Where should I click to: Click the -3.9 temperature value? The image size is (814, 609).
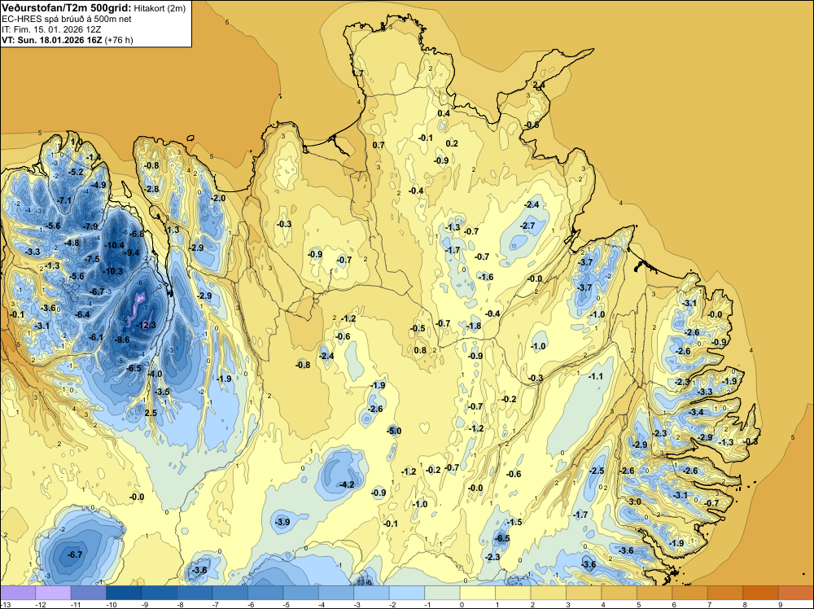(x=282, y=522)
